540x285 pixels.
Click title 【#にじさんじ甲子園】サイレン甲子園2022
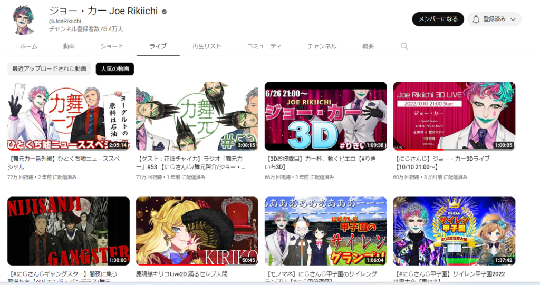pos(450,277)
